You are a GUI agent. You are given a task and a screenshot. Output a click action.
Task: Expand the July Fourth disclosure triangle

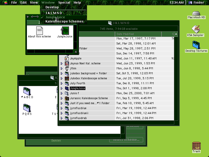pos(62,83)
